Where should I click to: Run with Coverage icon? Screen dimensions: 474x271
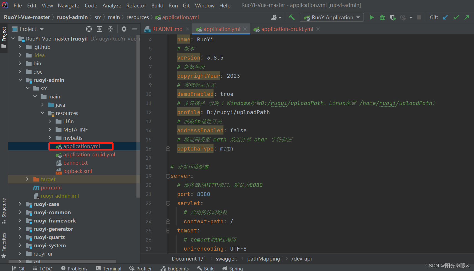tap(393, 17)
